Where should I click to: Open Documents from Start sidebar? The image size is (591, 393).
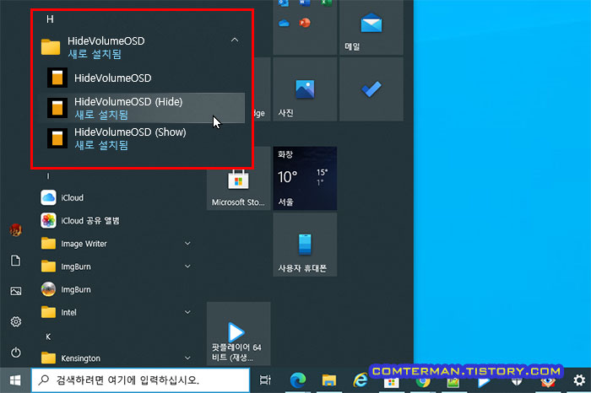click(x=15, y=261)
